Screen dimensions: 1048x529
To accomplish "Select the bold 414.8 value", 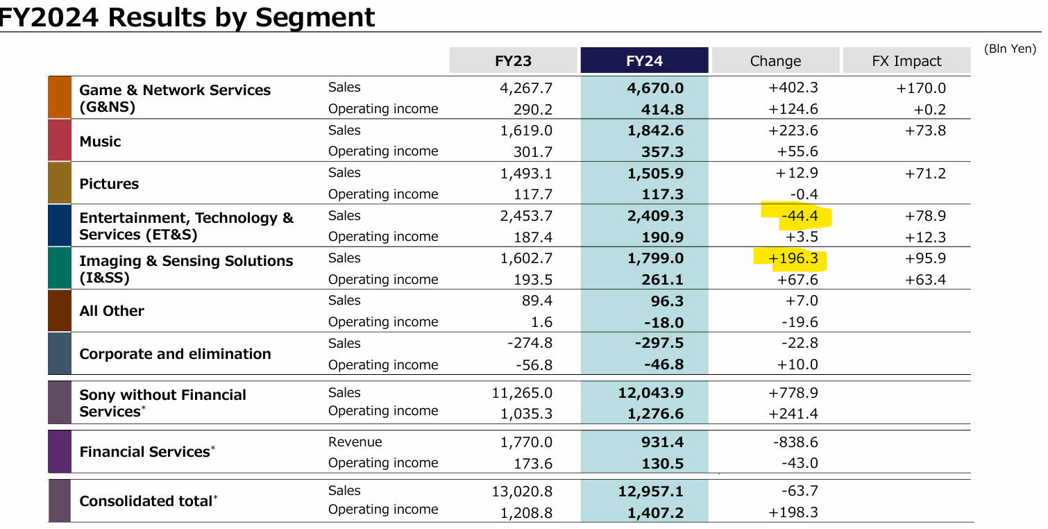I will click(x=663, y=110).
